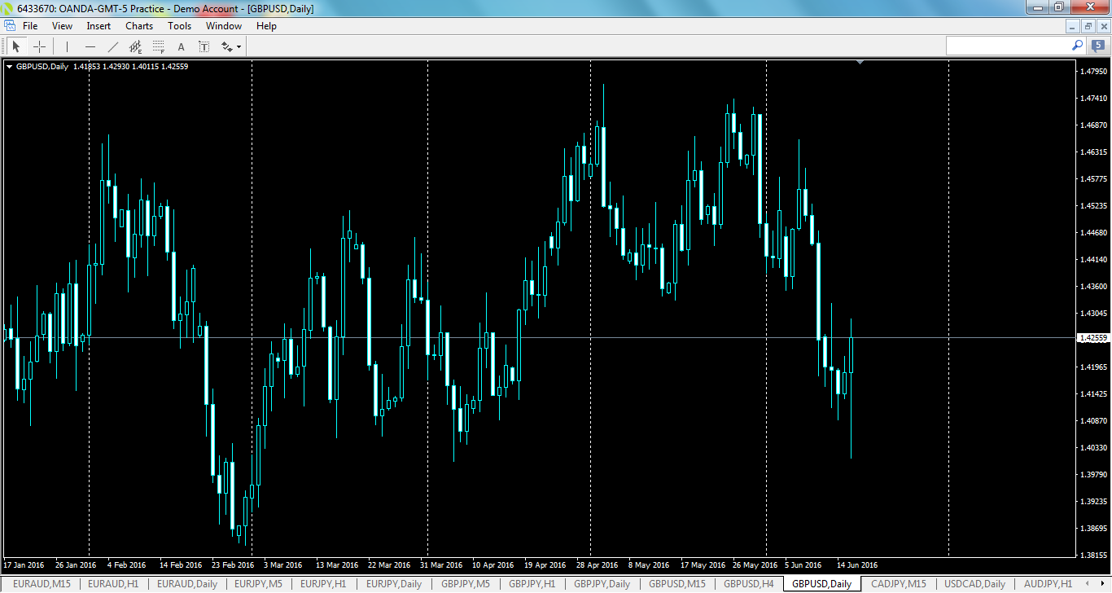
Task: Open the Insert menu
Action: tap(98, 25)
